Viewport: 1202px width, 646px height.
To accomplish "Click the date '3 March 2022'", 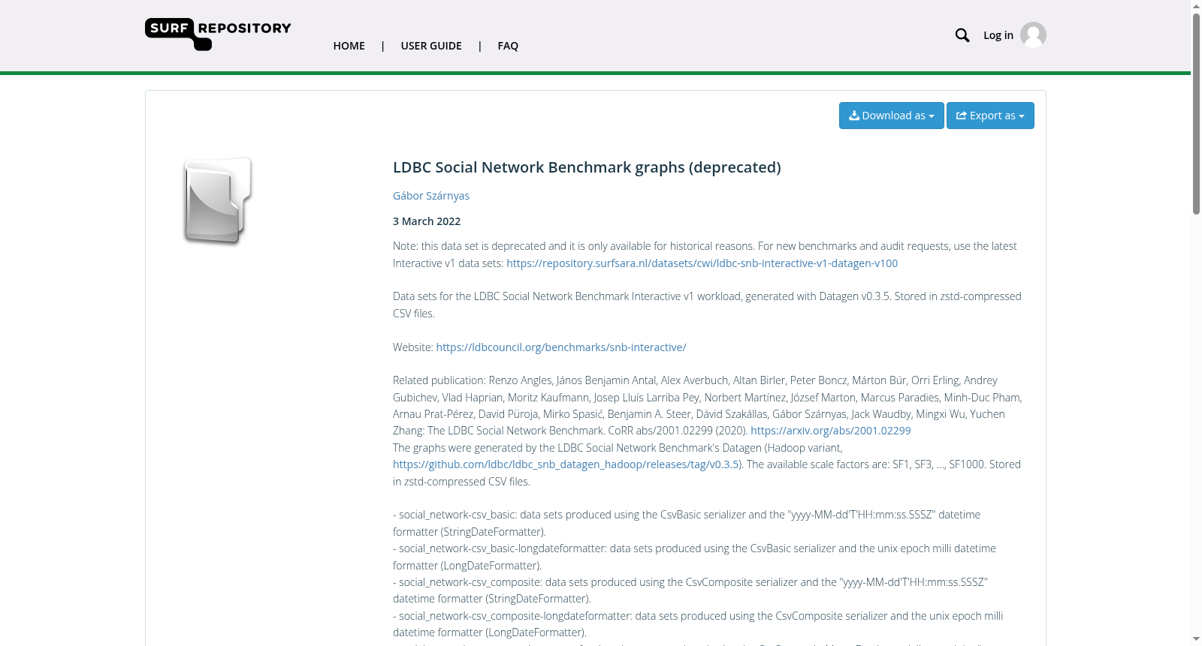I will coord(427,221).
